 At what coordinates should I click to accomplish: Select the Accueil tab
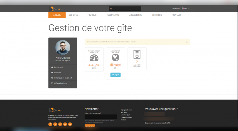click(57, 15)
